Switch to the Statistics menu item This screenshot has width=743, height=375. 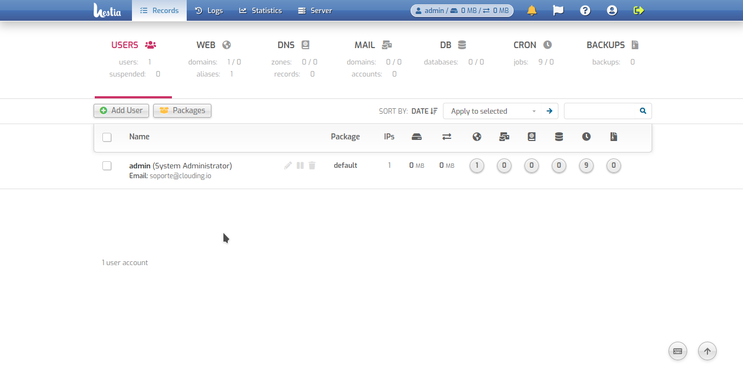coord(261,10)
